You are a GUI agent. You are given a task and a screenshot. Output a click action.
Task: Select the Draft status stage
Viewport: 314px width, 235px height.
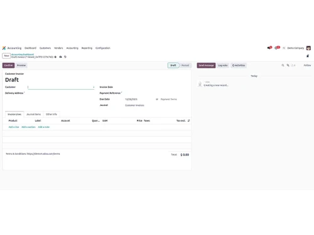[173, 65]
